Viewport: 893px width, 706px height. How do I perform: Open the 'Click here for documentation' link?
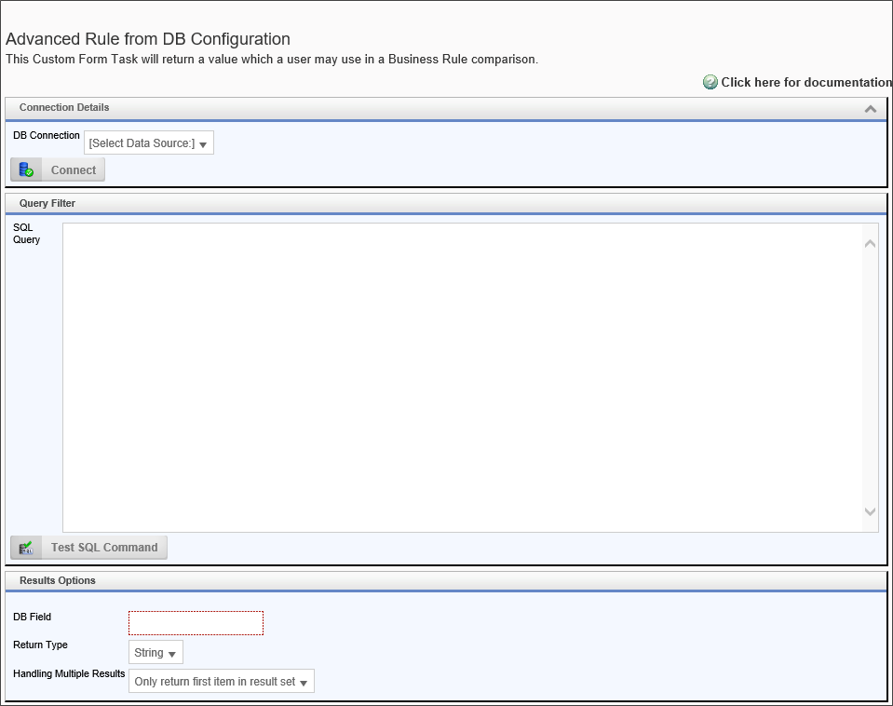point(805,82)
